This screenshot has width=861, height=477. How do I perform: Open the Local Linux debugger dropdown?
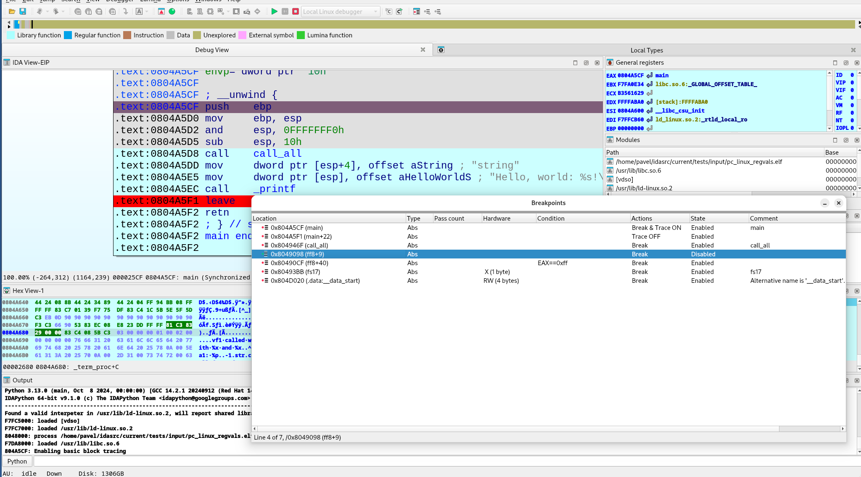click(375, 11)
